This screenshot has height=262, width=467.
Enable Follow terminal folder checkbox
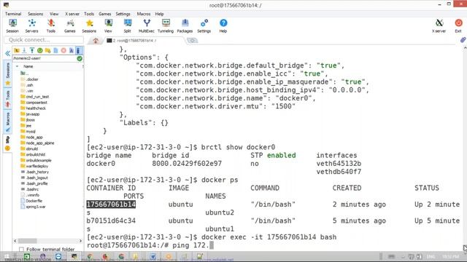click(x=21, y=249)
